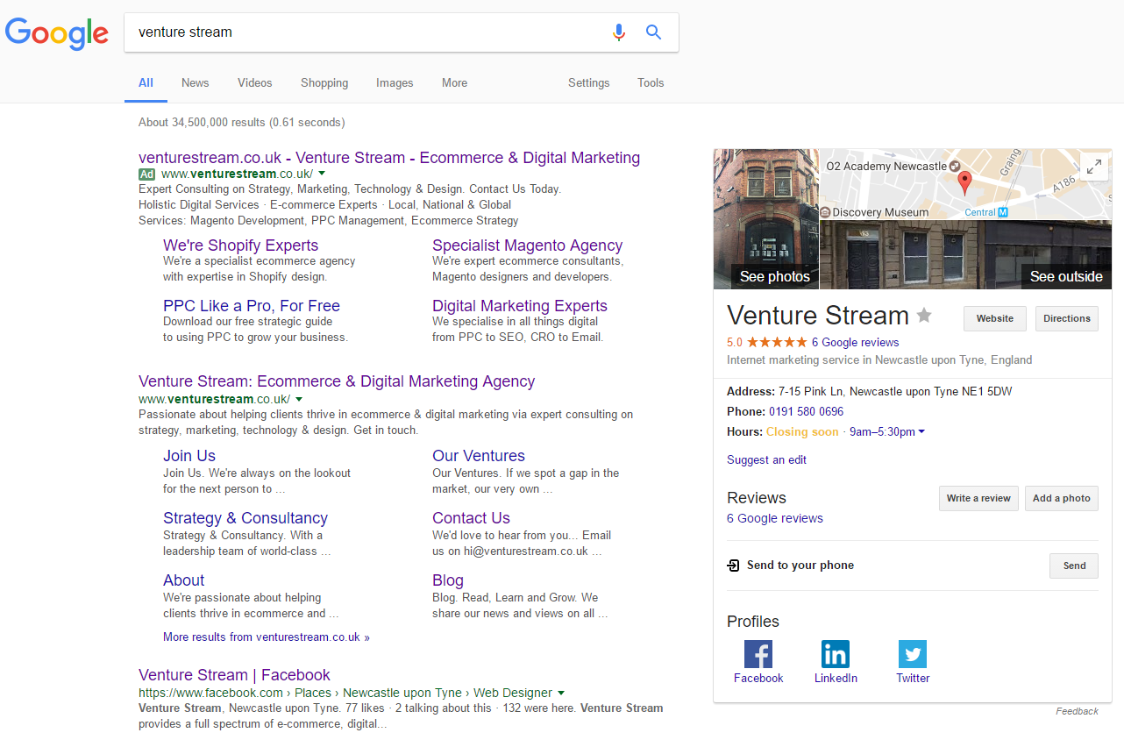
Task: Click the blue magnifier search icon
Action: pyautogui.click(x=653, y=32)
